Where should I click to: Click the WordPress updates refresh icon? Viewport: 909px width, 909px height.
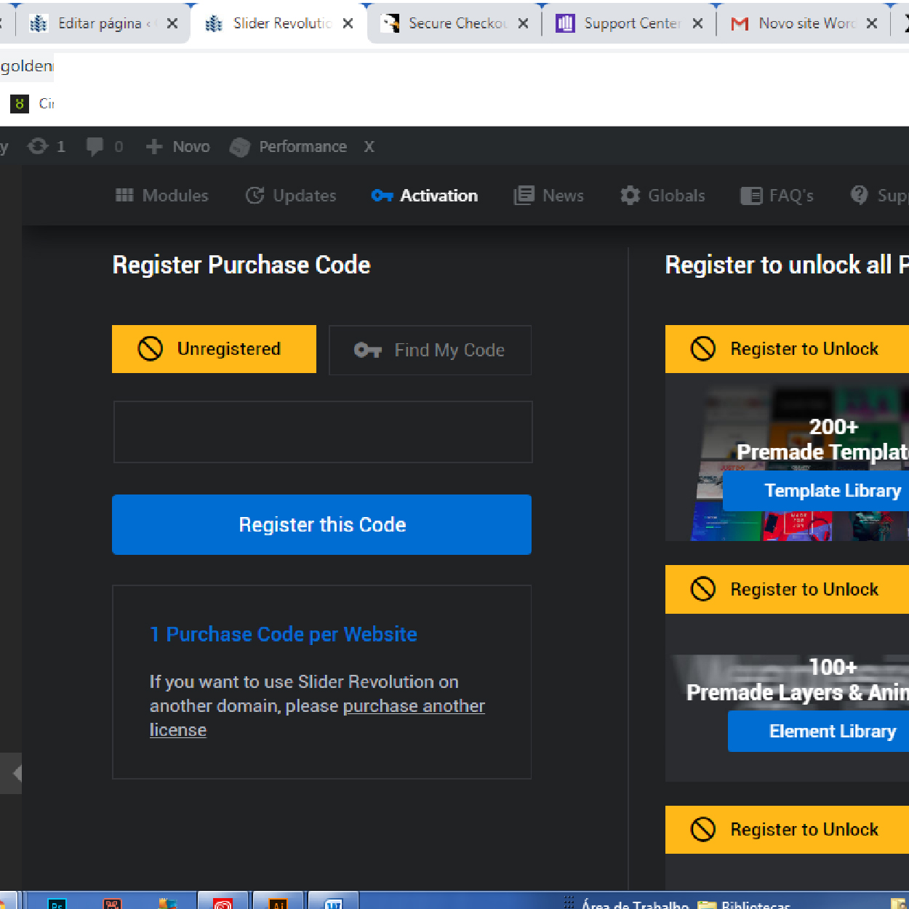click(38, 146)
